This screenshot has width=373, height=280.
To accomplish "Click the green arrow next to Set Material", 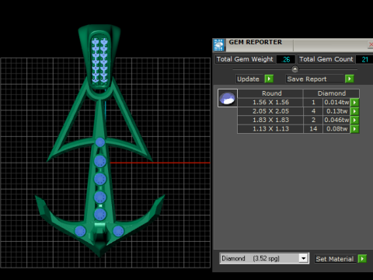I will click(x=362, y=258).
